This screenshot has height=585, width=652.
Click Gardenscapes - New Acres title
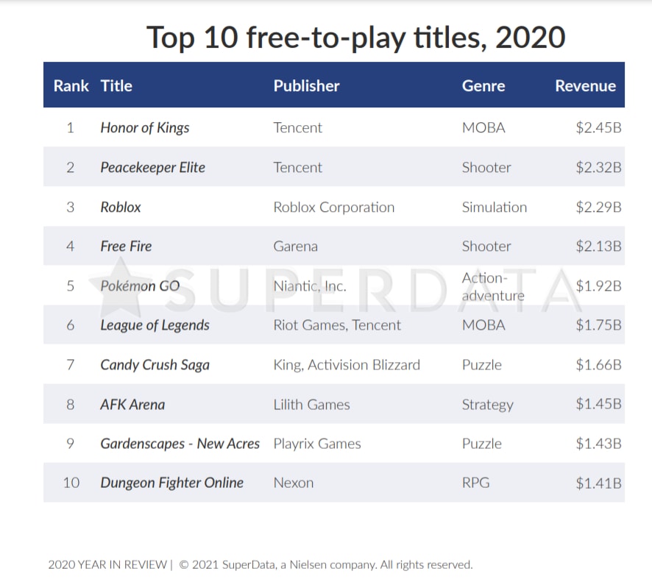(x=180, y=444)
